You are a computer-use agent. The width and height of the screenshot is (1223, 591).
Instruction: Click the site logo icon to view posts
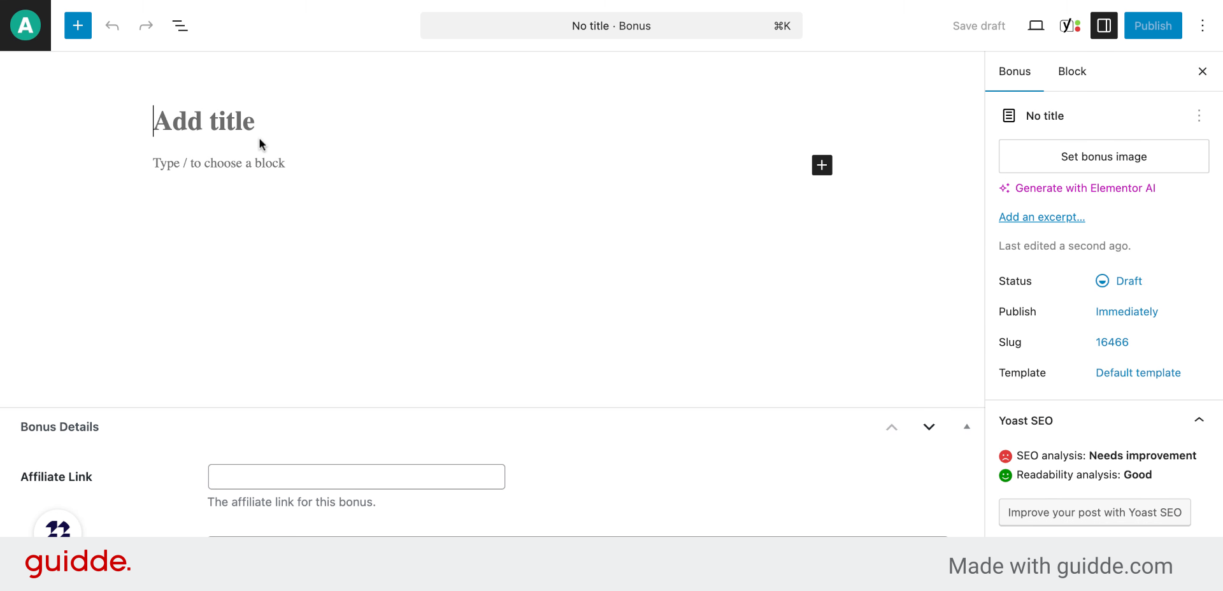click(x=25, y=25)
